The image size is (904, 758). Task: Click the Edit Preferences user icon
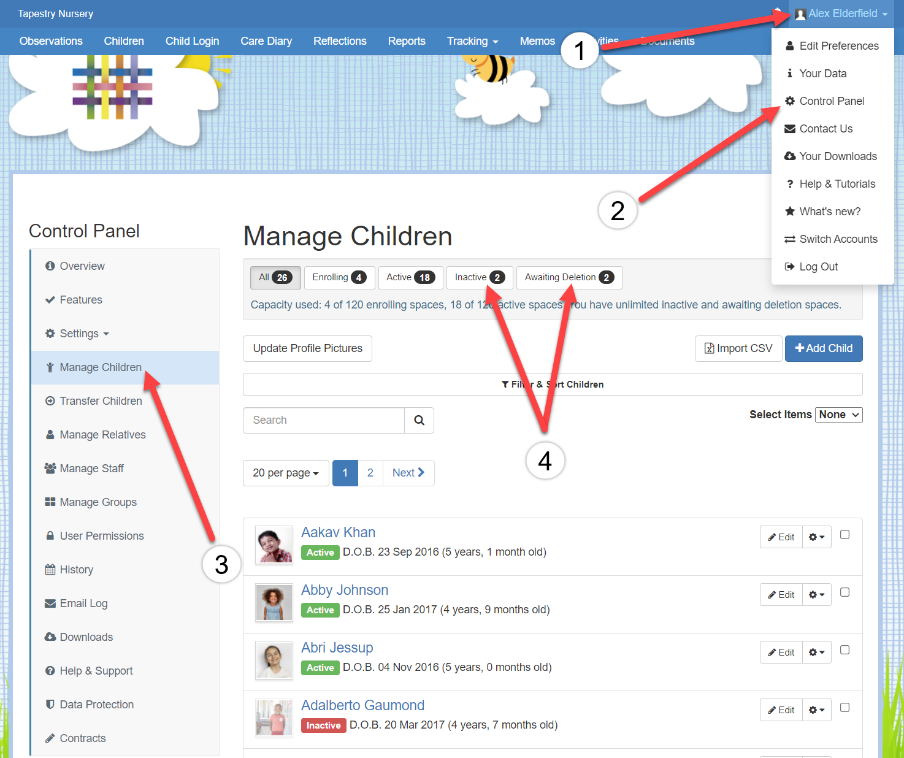790,46
